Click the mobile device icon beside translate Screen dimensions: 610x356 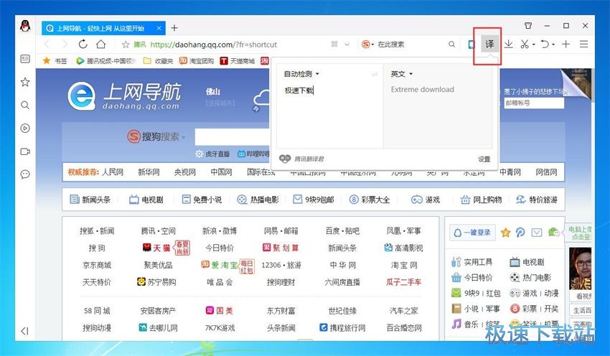471,44
